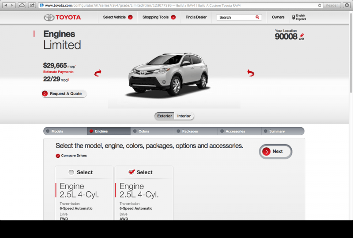Click the 90008 location zip code
The width and height of the screenshot is (353, 238).
[x=286, y=37]
